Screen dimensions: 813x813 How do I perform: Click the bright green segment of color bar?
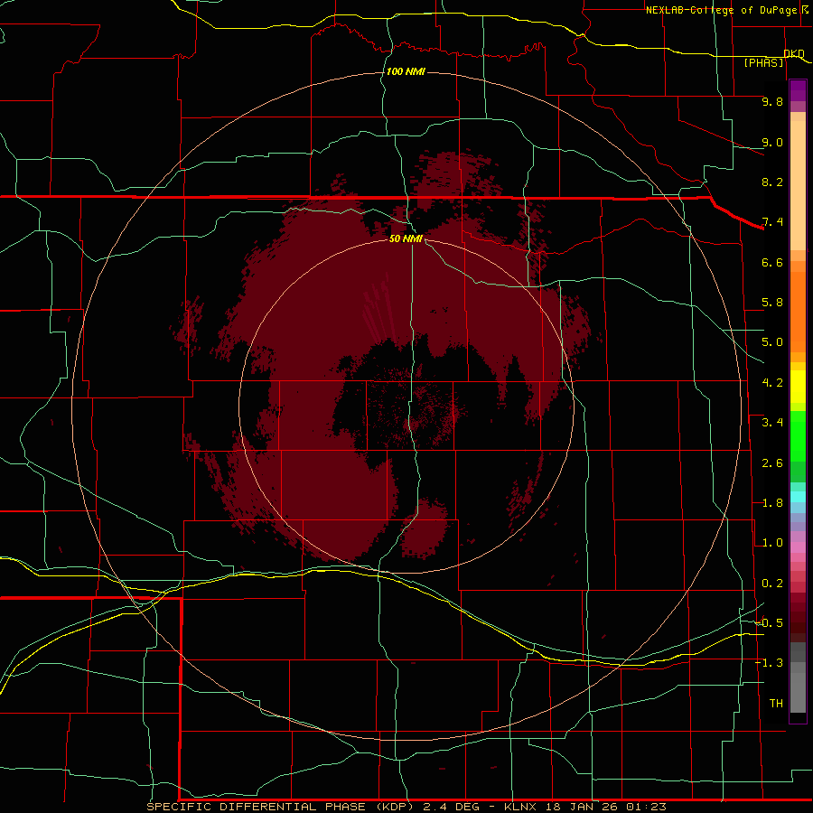click(798, 436)
